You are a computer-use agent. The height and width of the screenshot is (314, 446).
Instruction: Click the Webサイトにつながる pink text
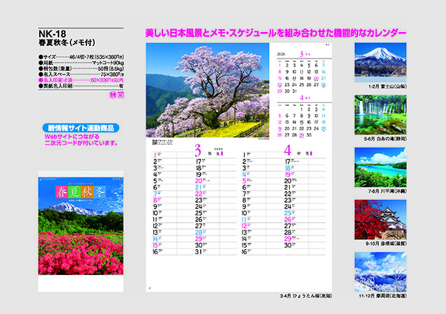coord(72,136)
